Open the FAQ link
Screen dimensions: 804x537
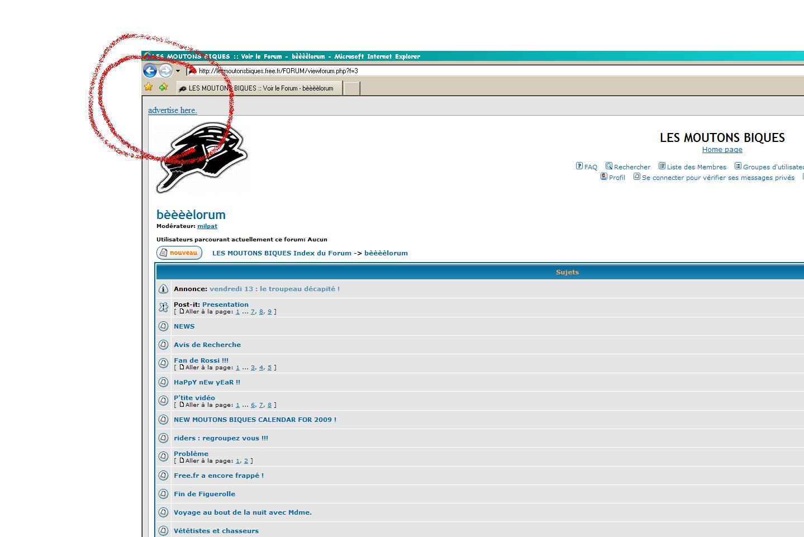pos(591,167)
